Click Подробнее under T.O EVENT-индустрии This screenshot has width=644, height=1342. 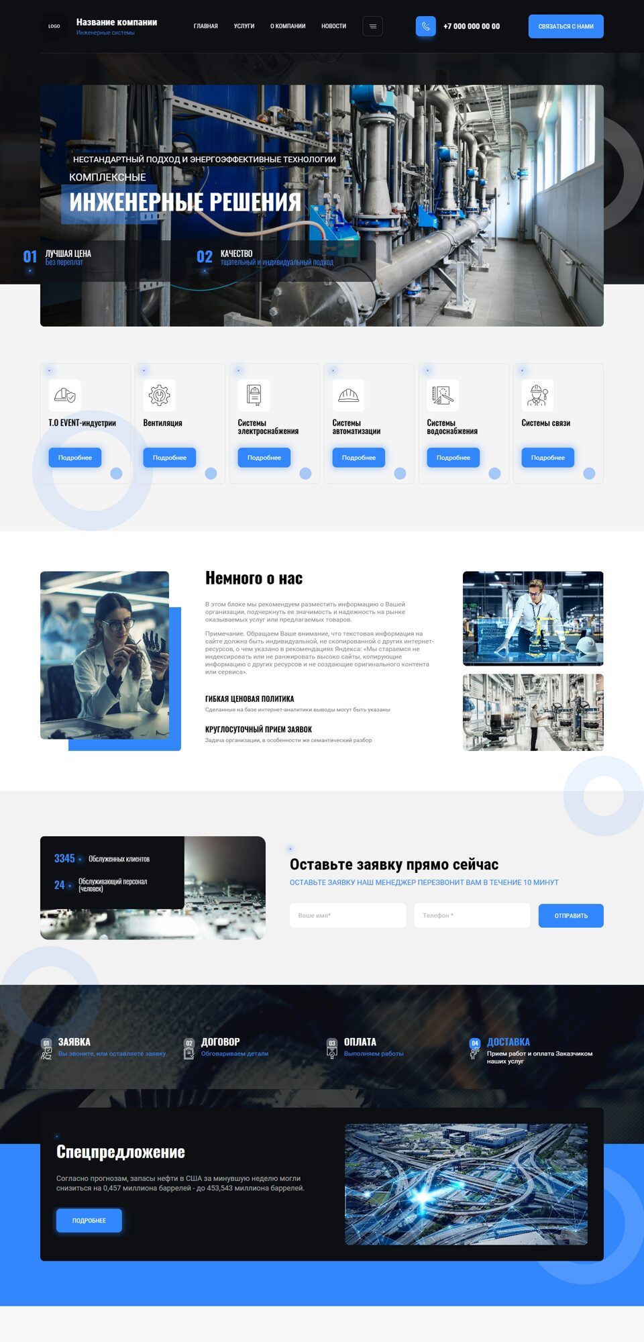(75, 458)
